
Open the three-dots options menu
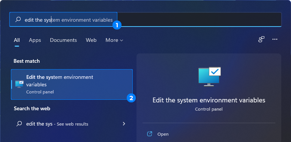tap(275, 39)
